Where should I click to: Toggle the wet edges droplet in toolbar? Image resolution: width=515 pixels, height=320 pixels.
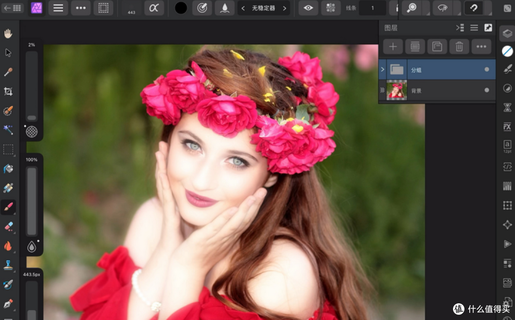coord(225,8)
